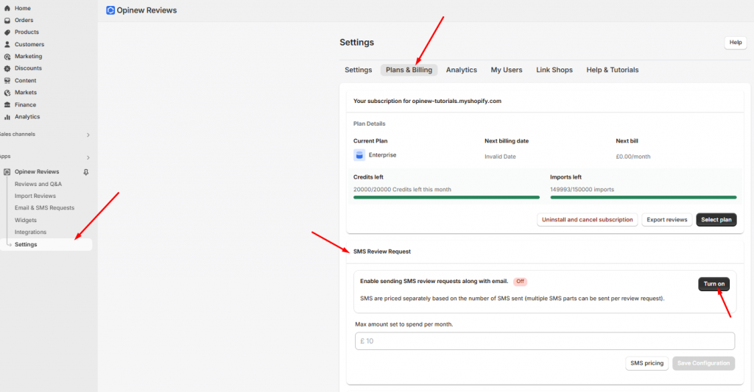Click the Opinew logo in the header

tap(110, 10)
